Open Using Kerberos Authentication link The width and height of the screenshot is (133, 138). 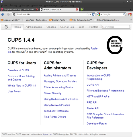click(61, 99)
